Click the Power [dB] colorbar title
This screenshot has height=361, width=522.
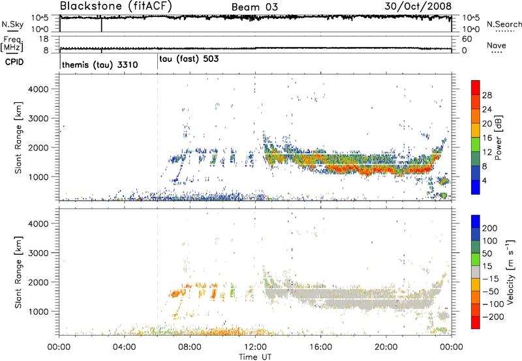(498, 137)
